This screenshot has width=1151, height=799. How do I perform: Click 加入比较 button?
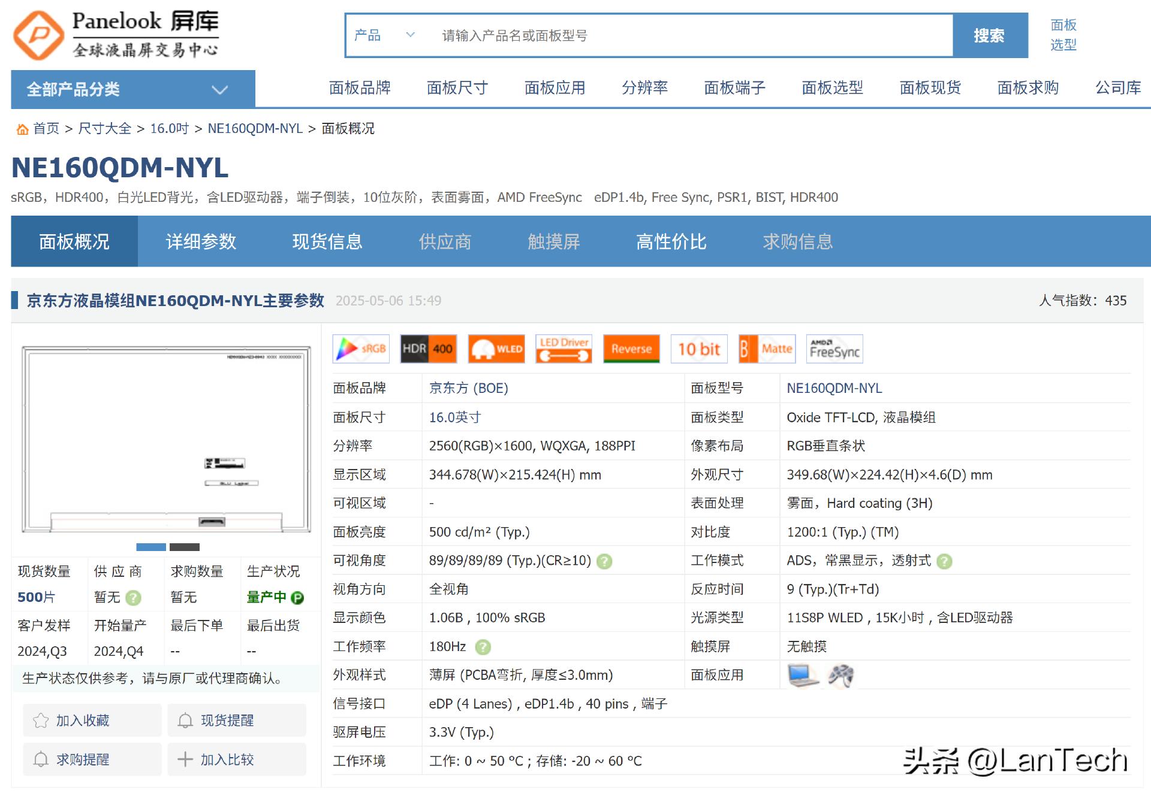click(237, 759)
